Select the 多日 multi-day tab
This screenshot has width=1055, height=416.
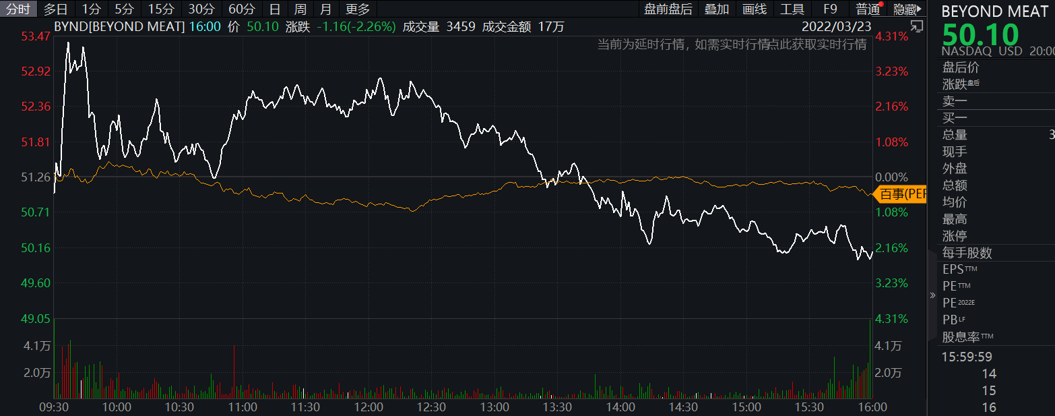tap(56, 9)
